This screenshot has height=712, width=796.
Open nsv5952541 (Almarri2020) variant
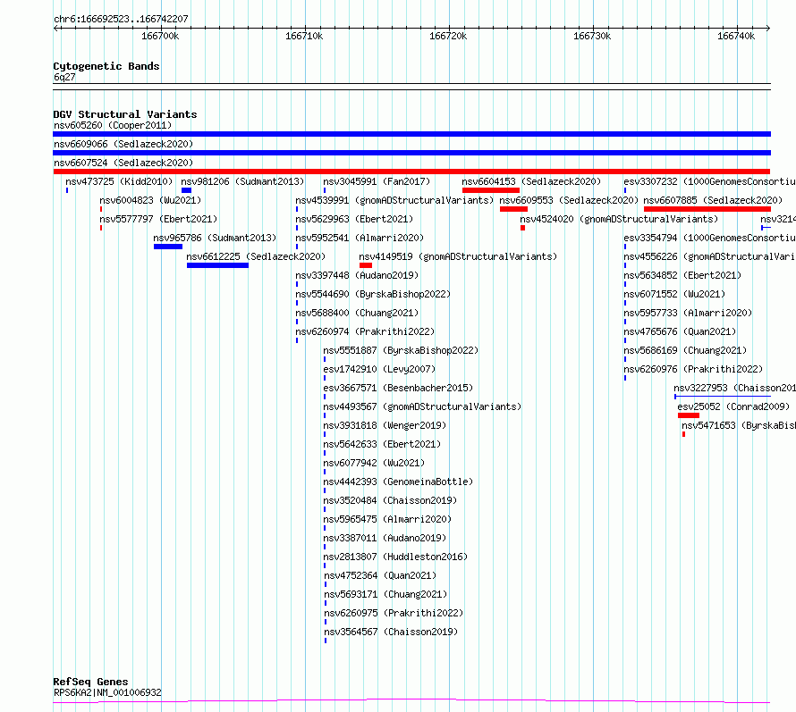pos(360,238)
